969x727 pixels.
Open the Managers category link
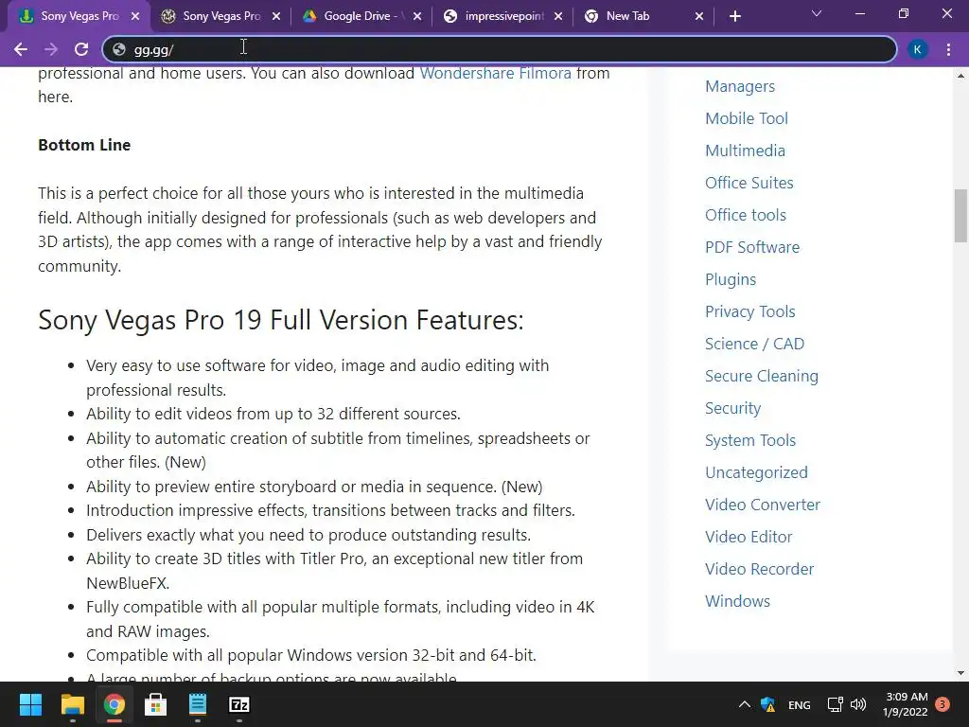coord(740,86)
